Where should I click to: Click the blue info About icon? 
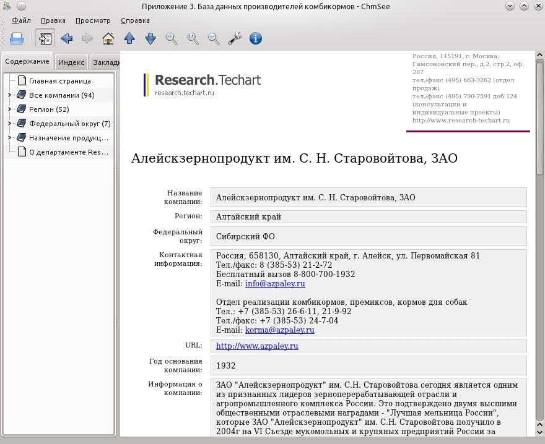tap(256, 38)
